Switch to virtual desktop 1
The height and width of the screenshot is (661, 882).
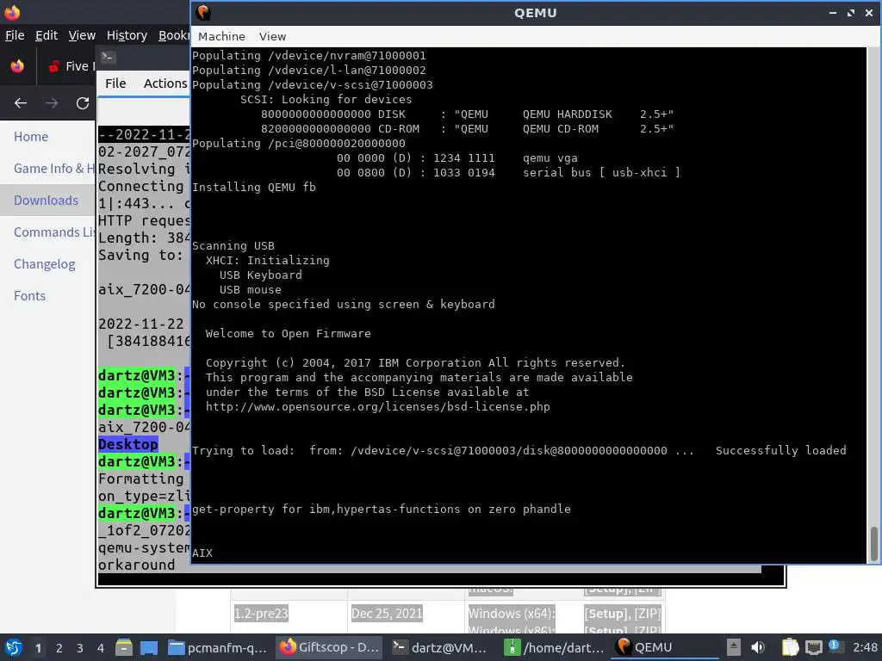coord(38,648)
